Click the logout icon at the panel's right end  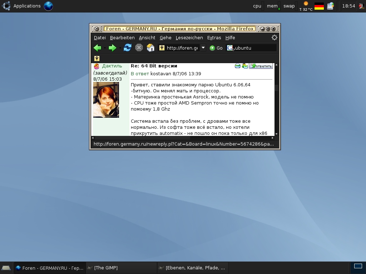coord(362,6)
